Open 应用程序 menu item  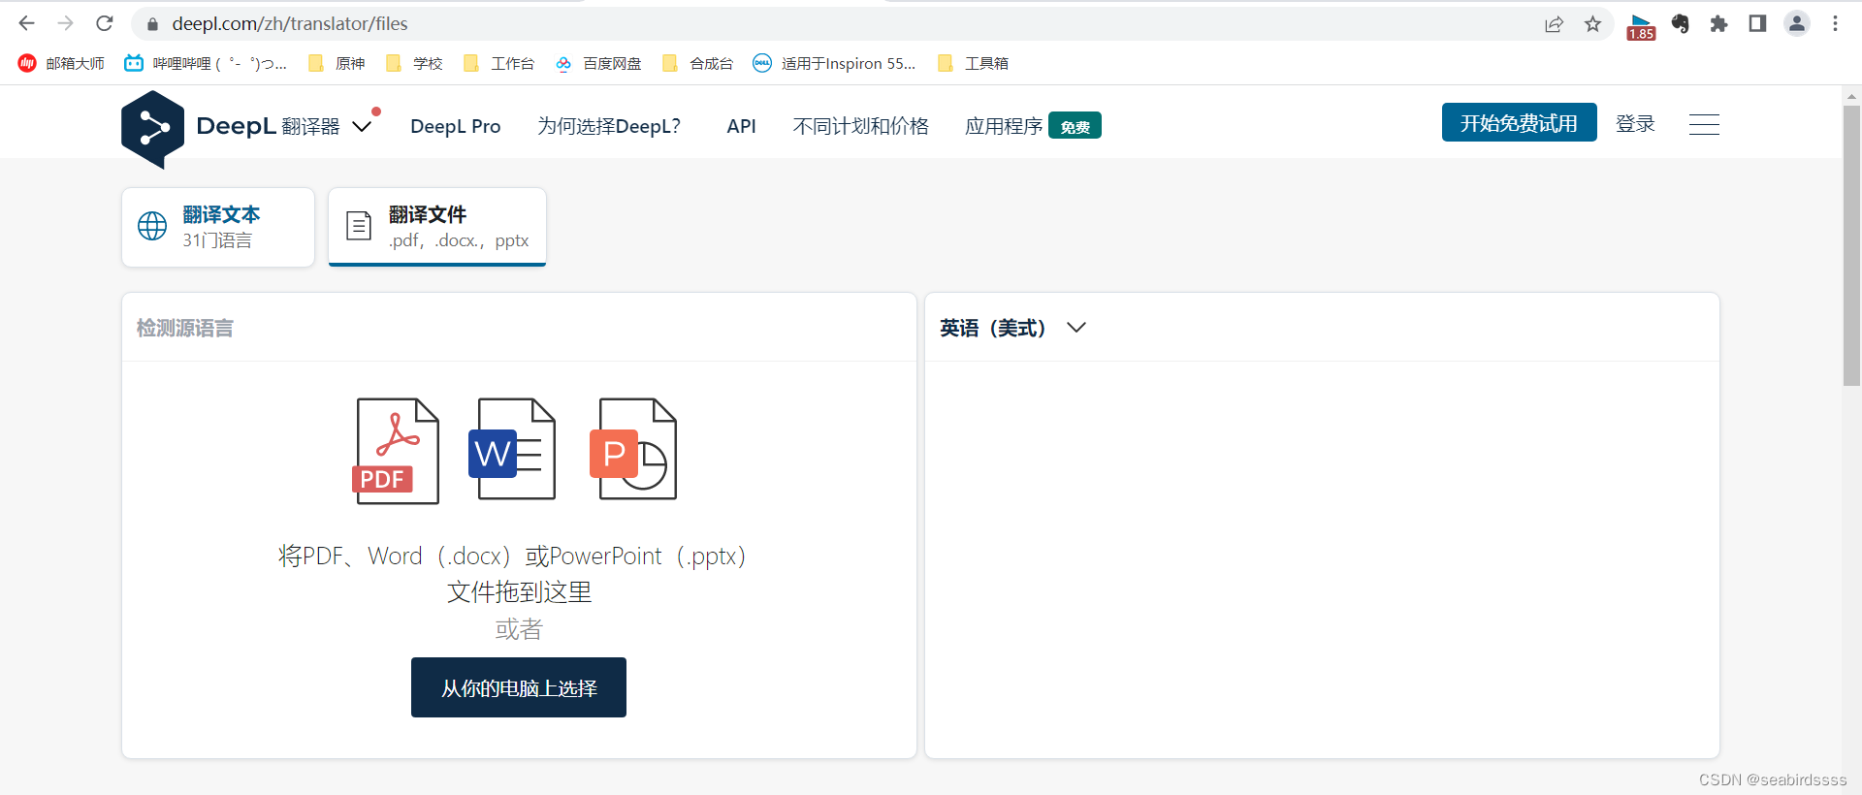[1004, 126]
